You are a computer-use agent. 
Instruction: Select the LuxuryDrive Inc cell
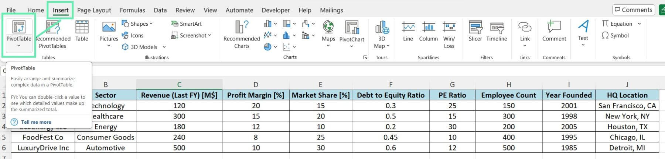point(43,148)
